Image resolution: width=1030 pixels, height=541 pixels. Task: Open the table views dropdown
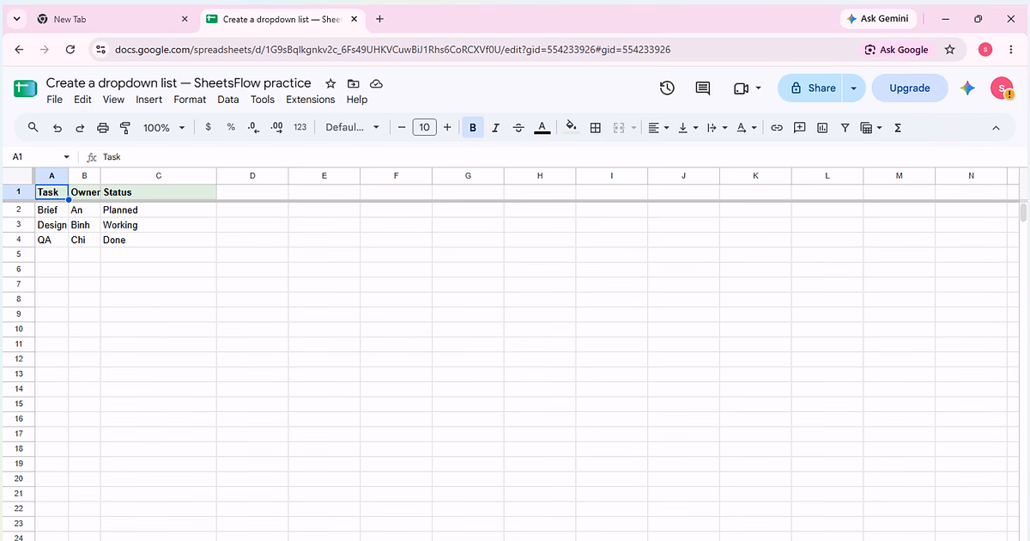tap(871, 127)
